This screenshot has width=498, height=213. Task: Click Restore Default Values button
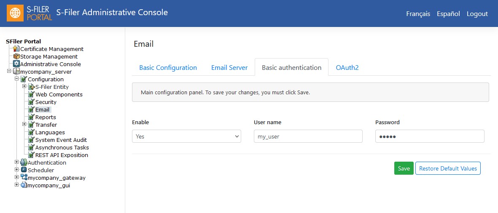coord(448,168)
